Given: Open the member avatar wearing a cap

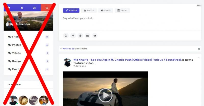Looking at the screenshot, I should pos(44,100).
